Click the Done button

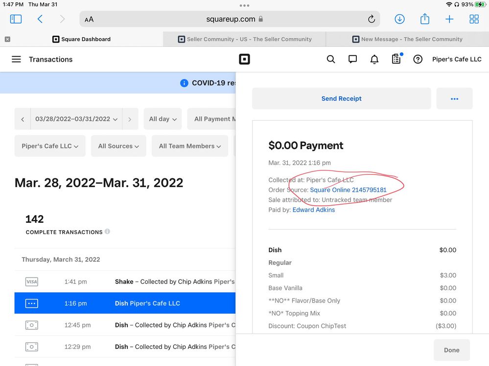(452, 350)
